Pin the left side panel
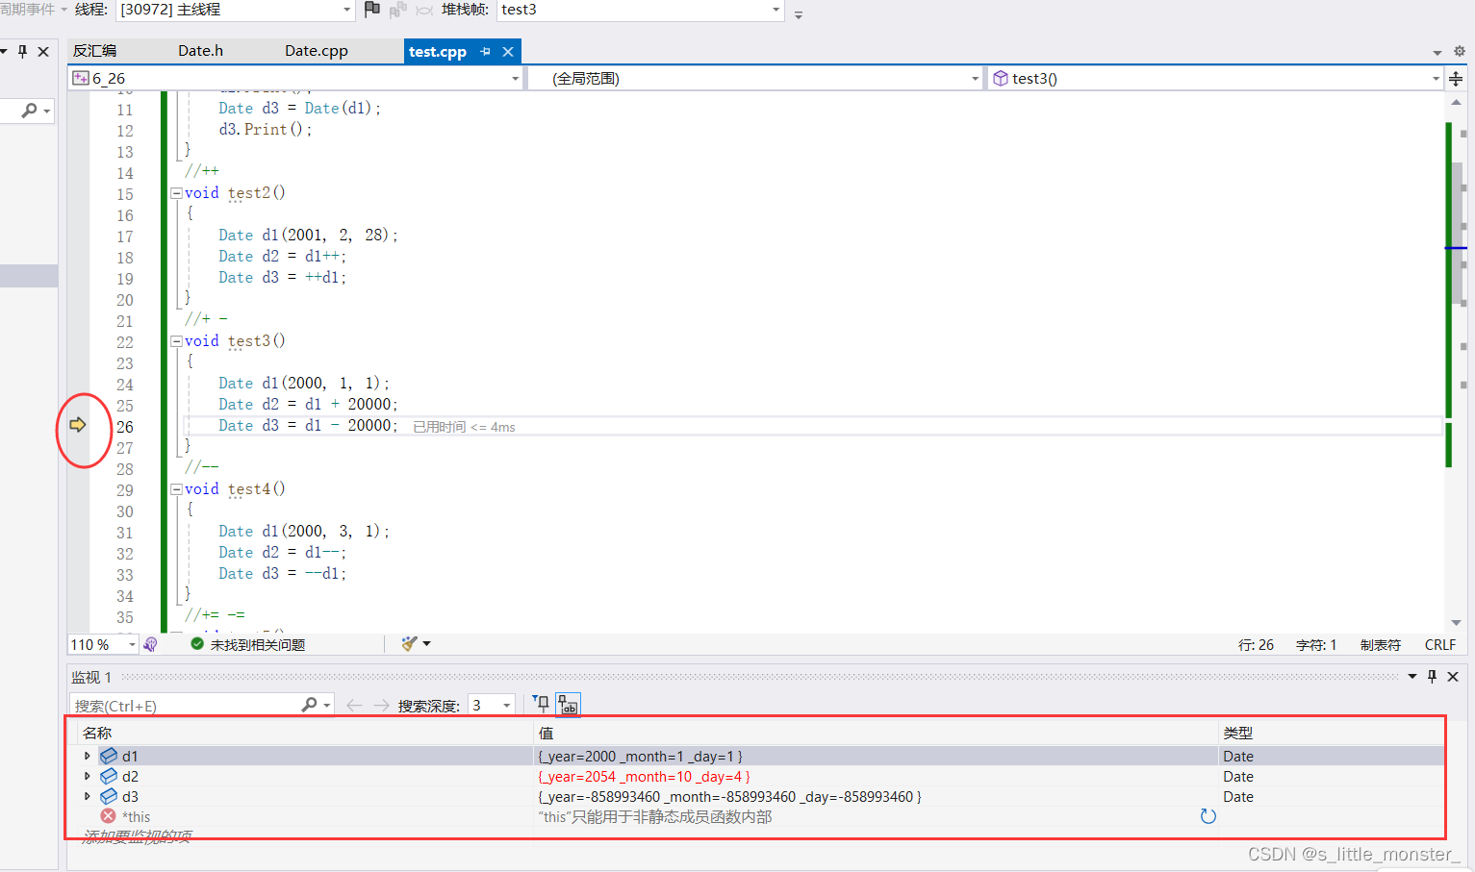The width and height of the screenshot is (1475, 872). pos(22,51)
